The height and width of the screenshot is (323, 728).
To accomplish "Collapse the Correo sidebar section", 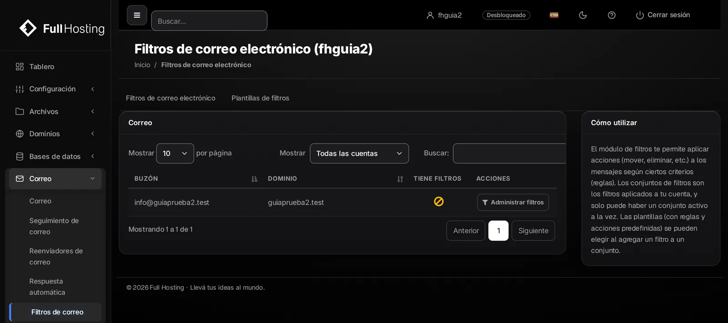I will point(56,179).
